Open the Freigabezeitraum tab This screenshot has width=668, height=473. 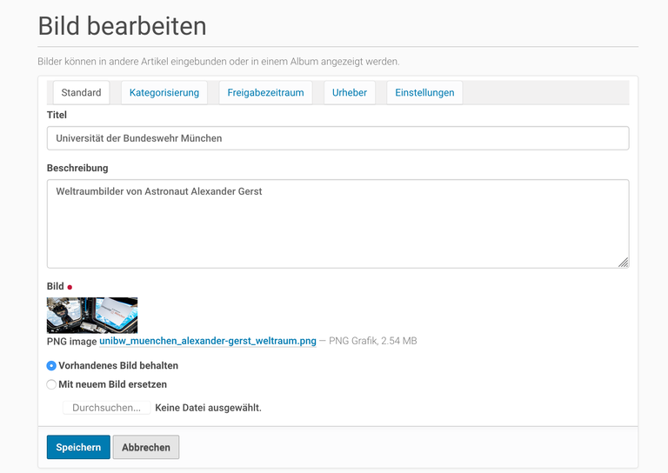(265, 92)
